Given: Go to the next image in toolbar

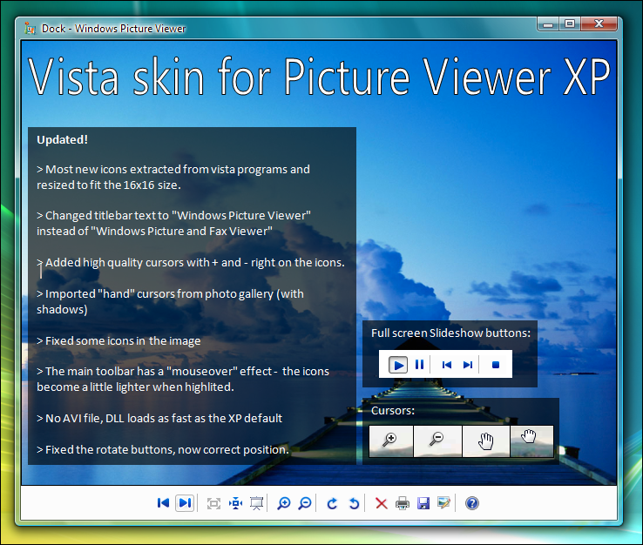Looking at the screenshot, I should [x=185, y=503].
